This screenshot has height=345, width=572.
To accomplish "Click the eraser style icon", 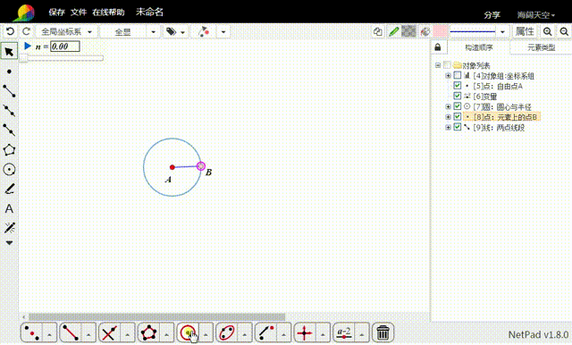I will pos(425,31).
